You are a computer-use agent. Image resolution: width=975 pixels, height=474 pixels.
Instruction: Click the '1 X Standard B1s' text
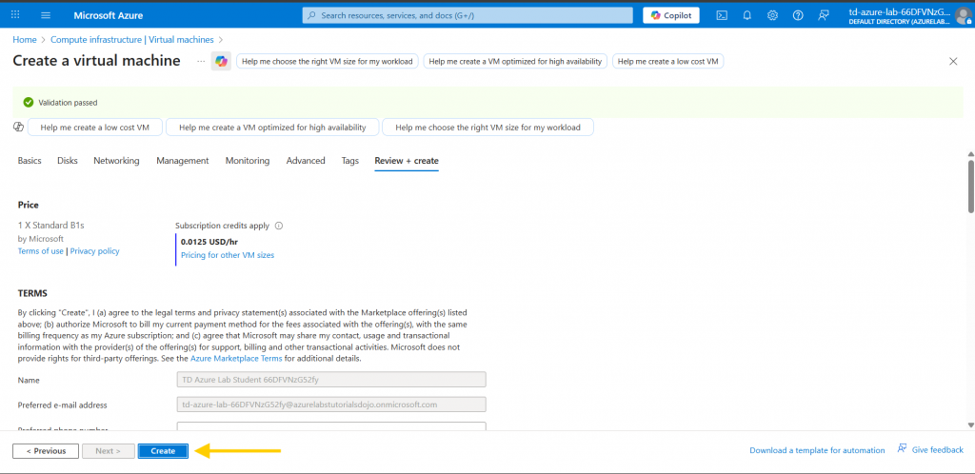(51, 225)
